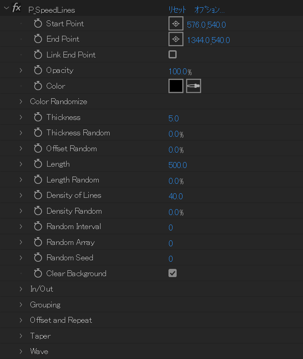Toggle the Random Seed stopwatch
This screenshot has width=303, height=359.
(38, 258)
